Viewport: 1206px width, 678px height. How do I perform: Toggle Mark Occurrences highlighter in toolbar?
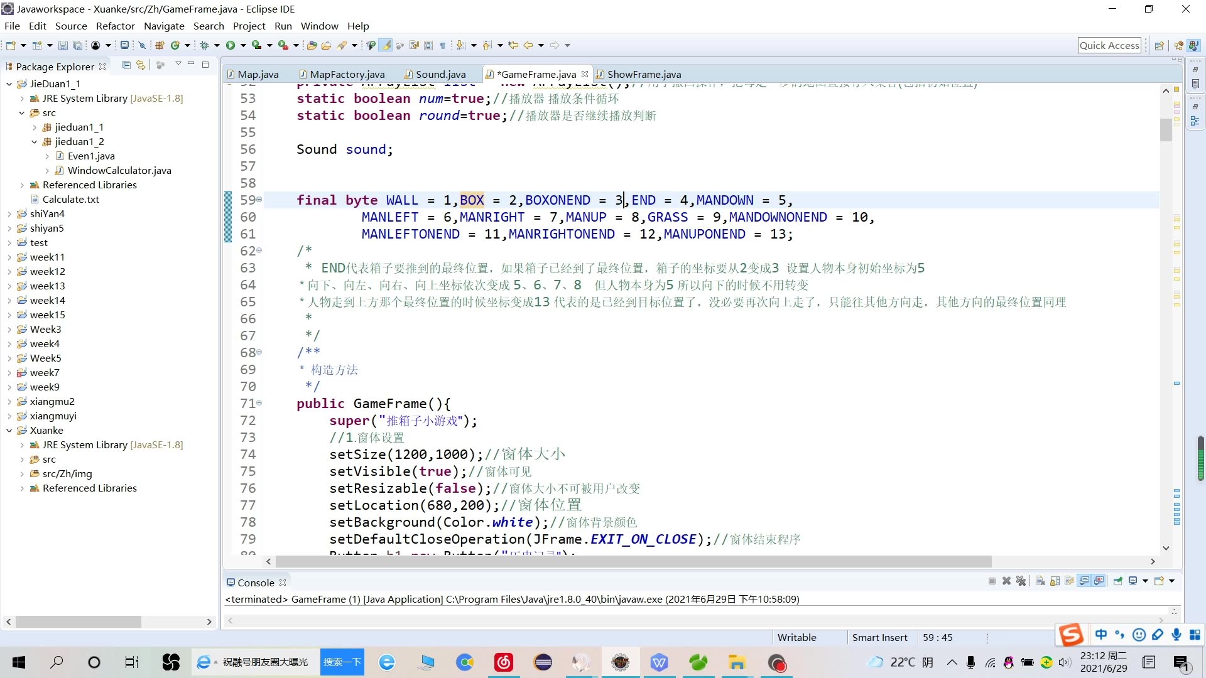(386, 45)
